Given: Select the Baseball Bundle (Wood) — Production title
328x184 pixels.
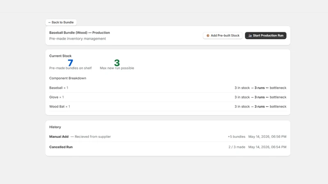Looking at the screenshot, I should pos(80,33).
